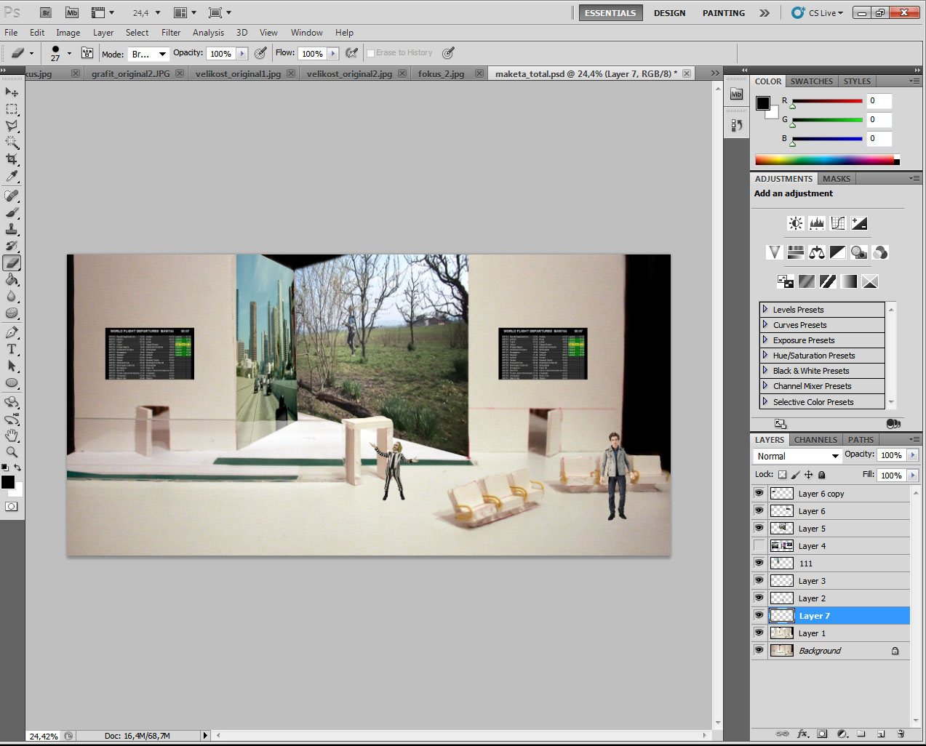
Task: Select the Eyedropper tool
Action: pos(12,177)
